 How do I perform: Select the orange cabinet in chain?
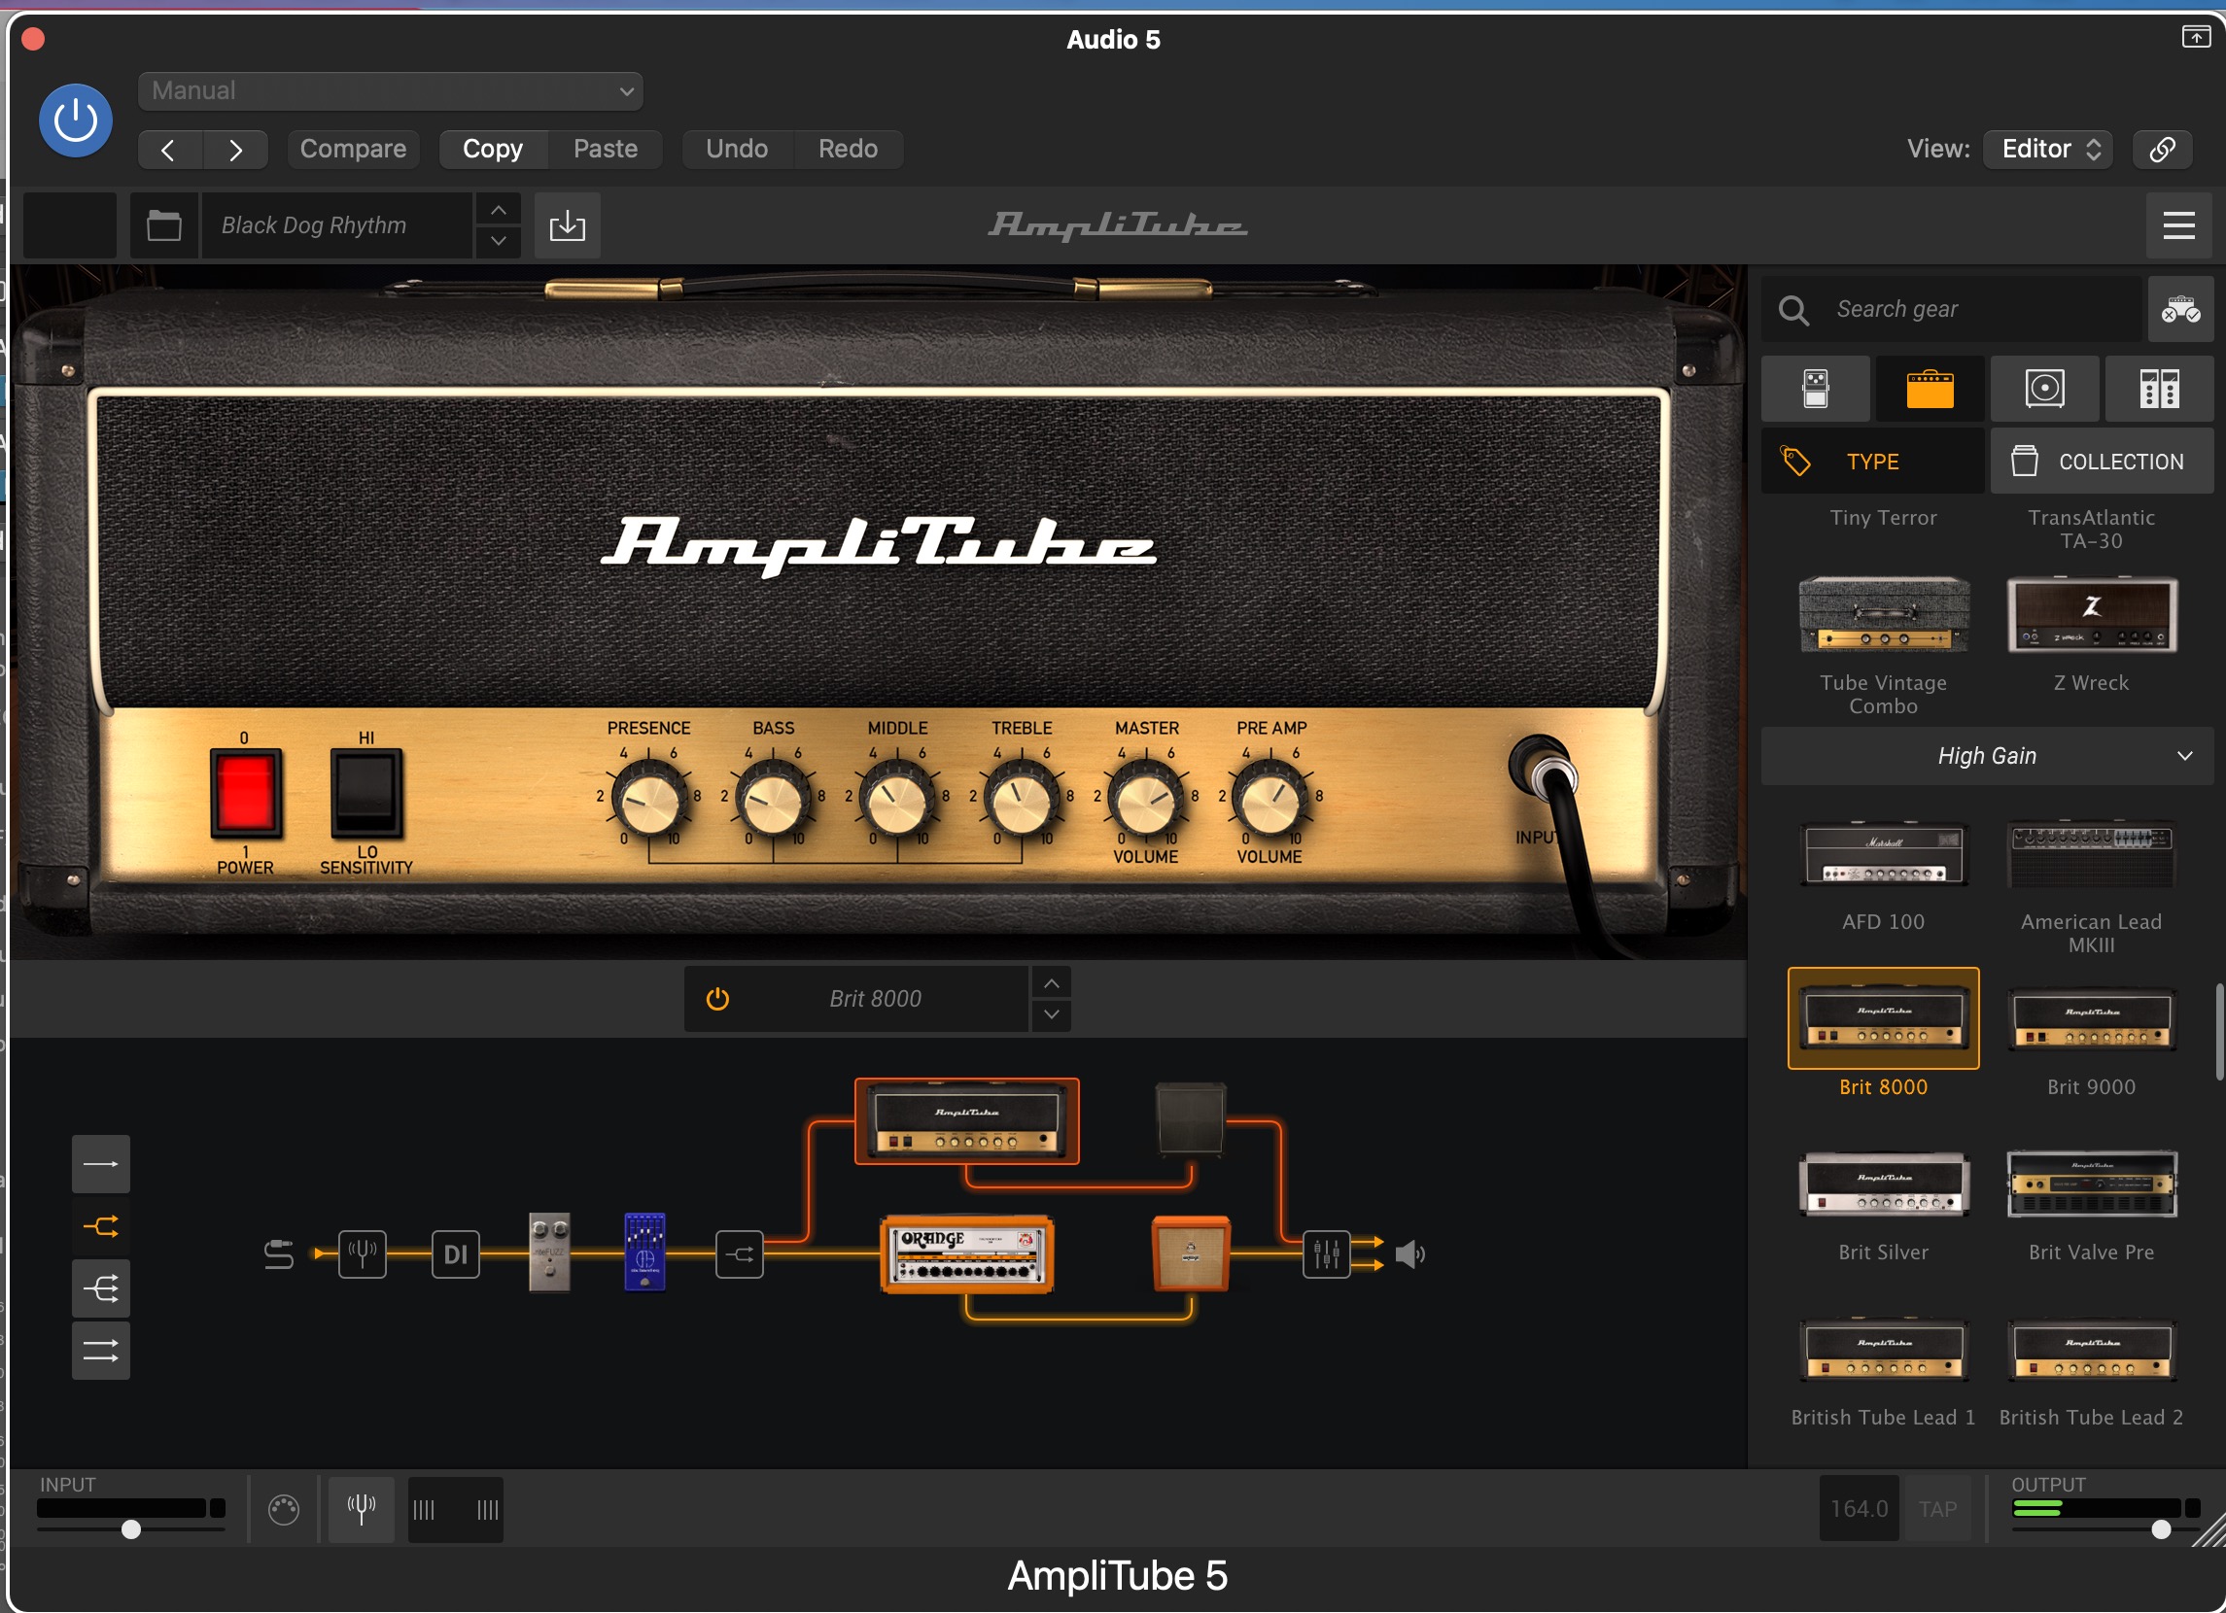1191,1253
